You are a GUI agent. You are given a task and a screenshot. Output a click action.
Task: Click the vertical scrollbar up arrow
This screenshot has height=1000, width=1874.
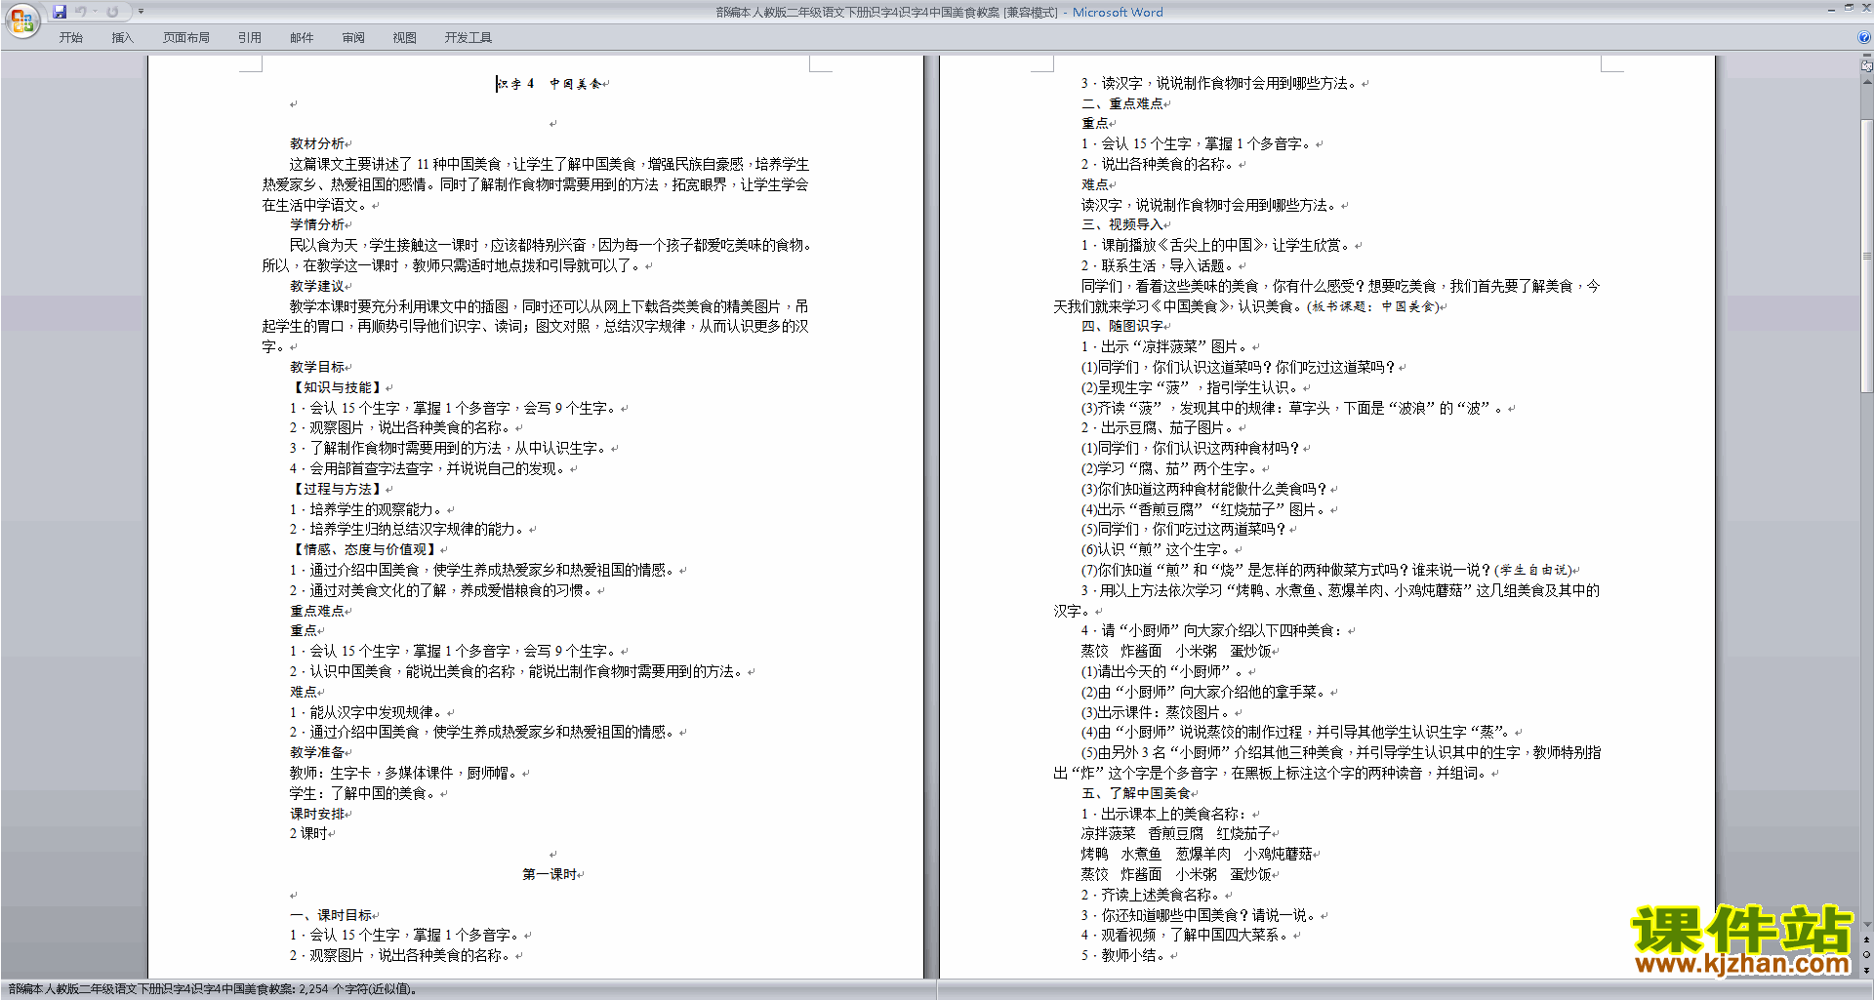(x=1867, y=81)
